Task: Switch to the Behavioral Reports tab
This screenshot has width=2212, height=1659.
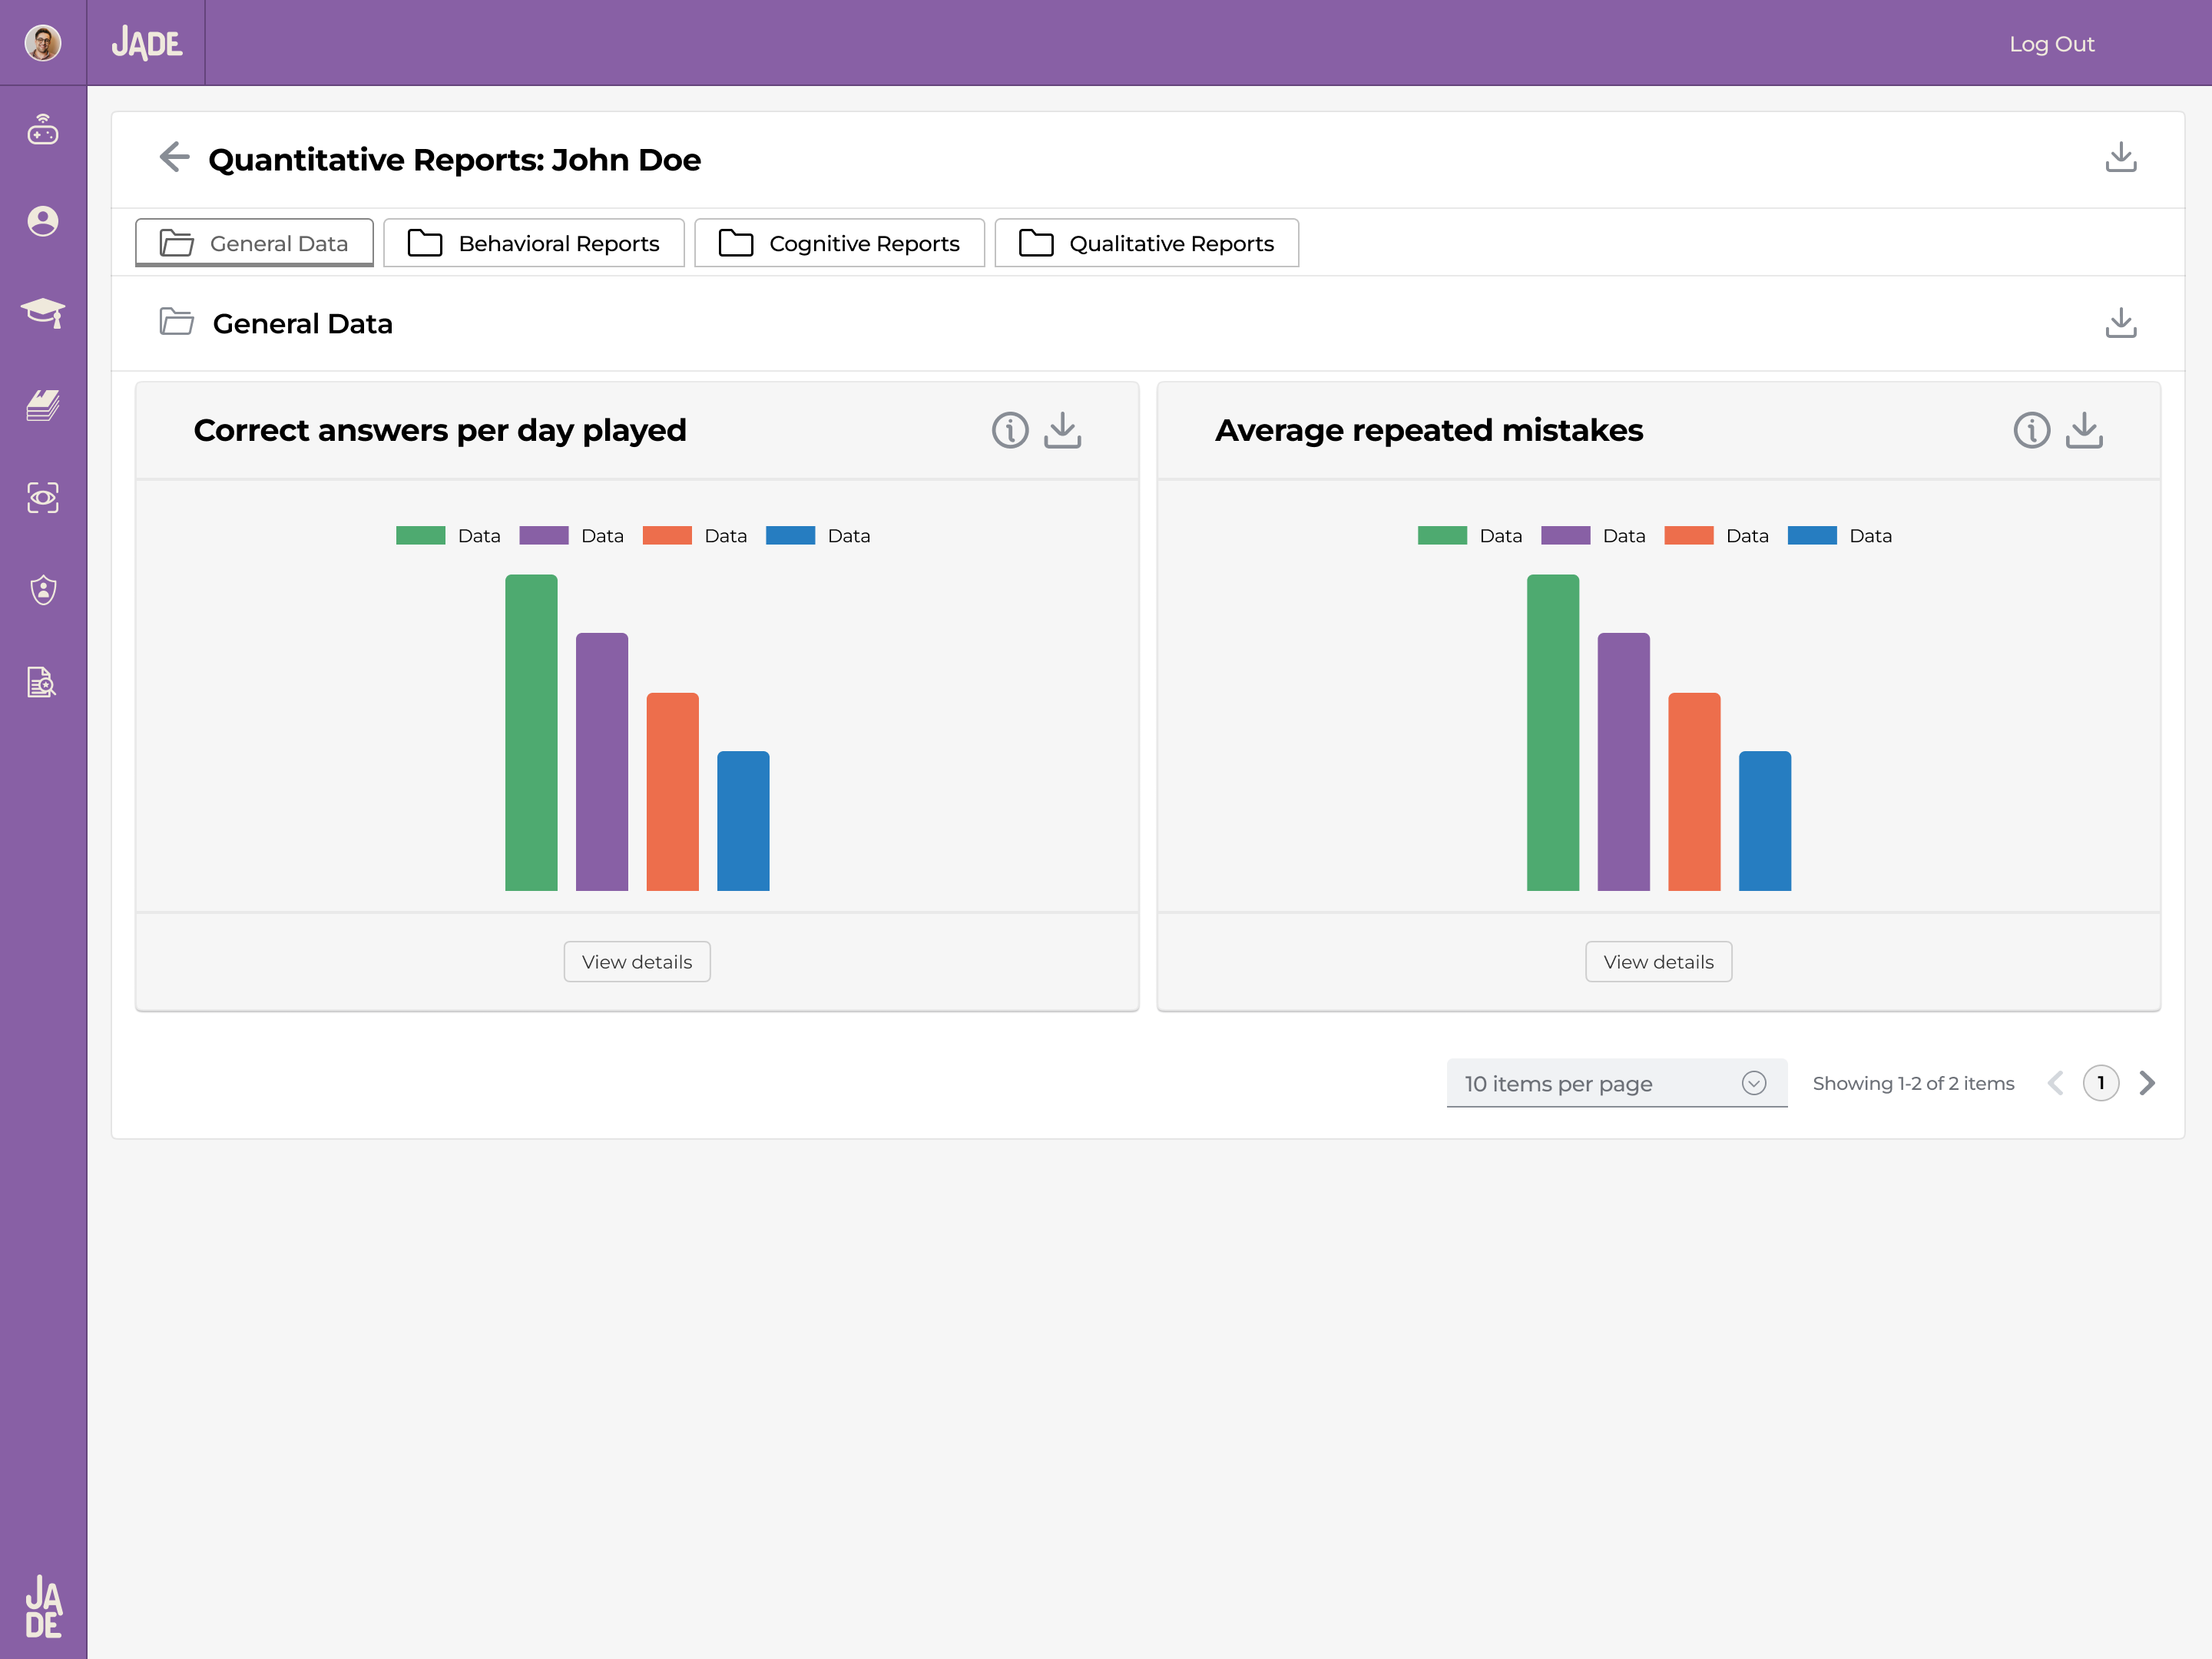Action: point(534,242)
